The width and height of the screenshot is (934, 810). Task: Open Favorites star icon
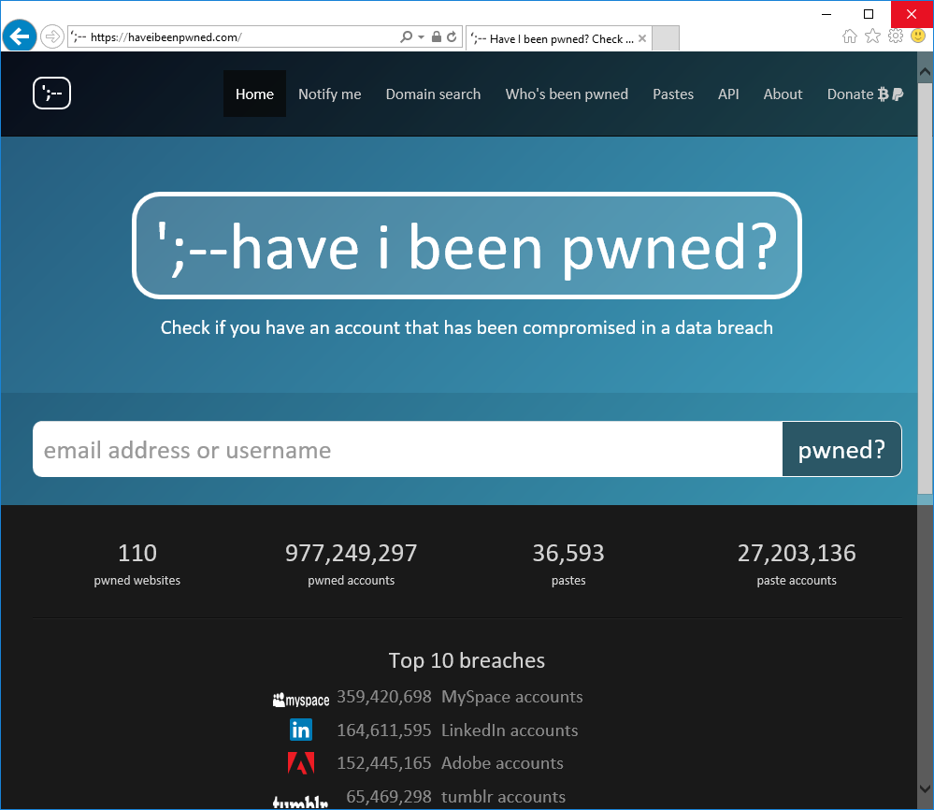(872, 36)
